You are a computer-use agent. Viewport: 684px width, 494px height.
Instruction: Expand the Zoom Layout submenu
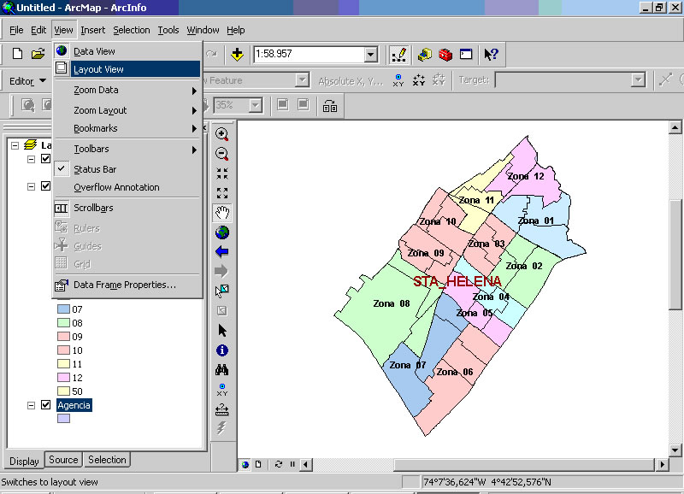click(127, 111)
